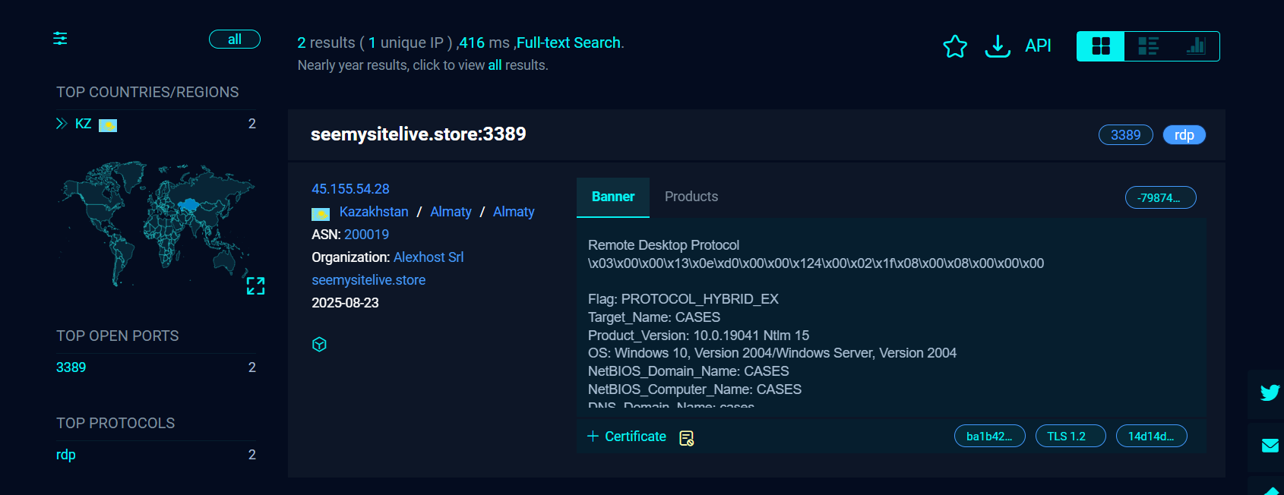Switch to statistics chart view
Viewport: 1284px width, 495px height.
(x=1195, y=46)
